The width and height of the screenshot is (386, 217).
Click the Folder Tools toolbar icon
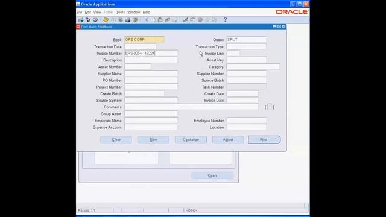point(215,20)
